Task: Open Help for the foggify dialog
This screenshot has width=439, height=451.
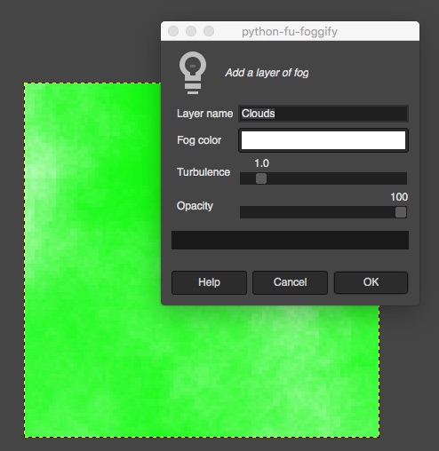Action: click(x=209, y=282)
